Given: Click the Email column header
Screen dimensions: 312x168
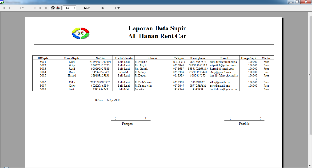Looking at the screenshot, I should [224, 58].
